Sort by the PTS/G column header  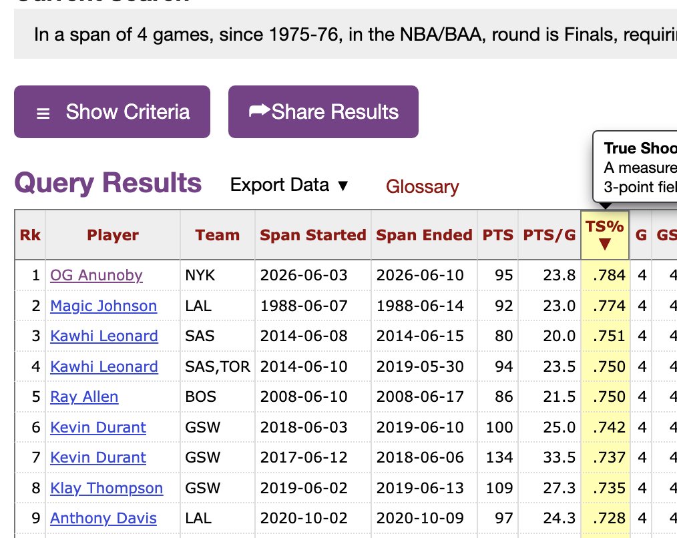tap(549, 235)
